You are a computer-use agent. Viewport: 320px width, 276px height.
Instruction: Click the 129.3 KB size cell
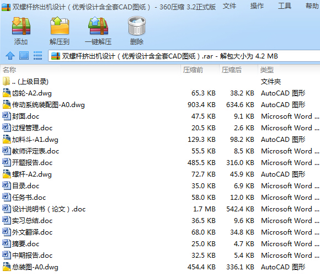click(x=201, y=140)
